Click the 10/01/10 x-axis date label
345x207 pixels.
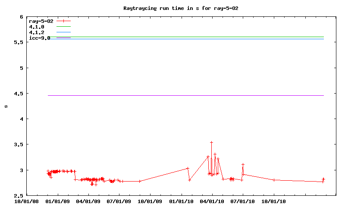click(x=273, y=201)
